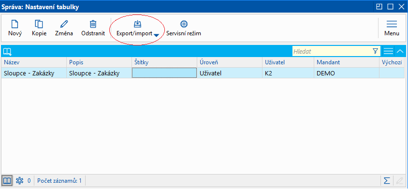Click the book icon on the blue table header
The height and width of the screenshot is (189, 408).
tap(7, 52)
